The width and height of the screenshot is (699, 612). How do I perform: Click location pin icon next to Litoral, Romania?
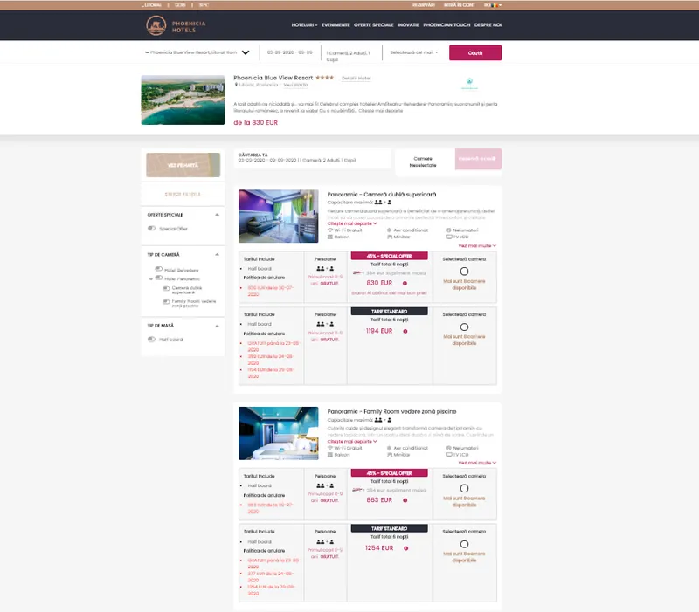236,85
